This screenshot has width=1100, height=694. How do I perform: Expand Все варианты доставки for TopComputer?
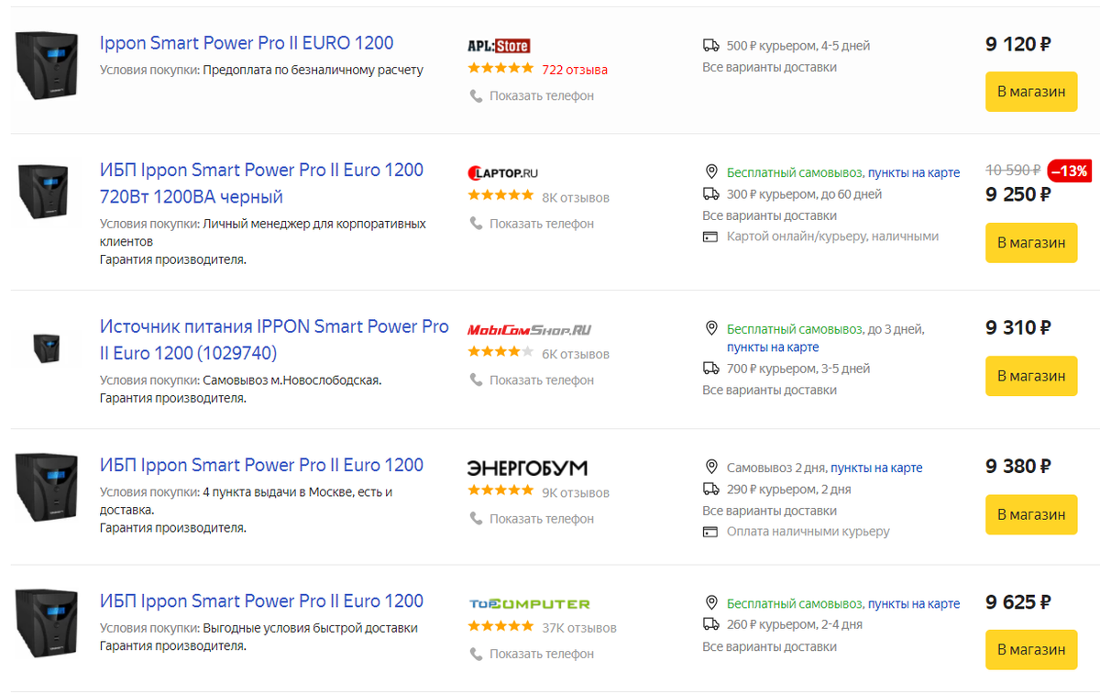[769, 646]
